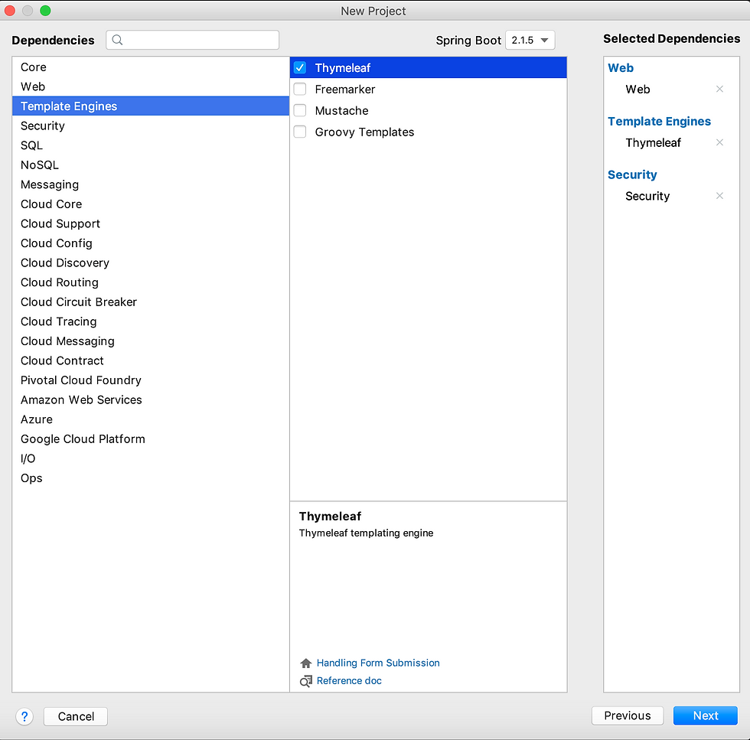Select the Web category in list
Image resolution: width=750 pixels, height=740 pixels.
pos(151,86)
